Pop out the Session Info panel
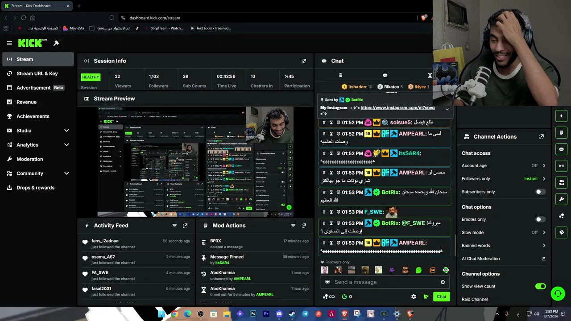Screen dimensions: 571x321 (x=304, y=61)
